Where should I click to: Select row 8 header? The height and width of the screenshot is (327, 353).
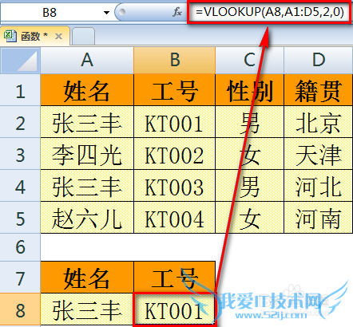tap(20, 309)
